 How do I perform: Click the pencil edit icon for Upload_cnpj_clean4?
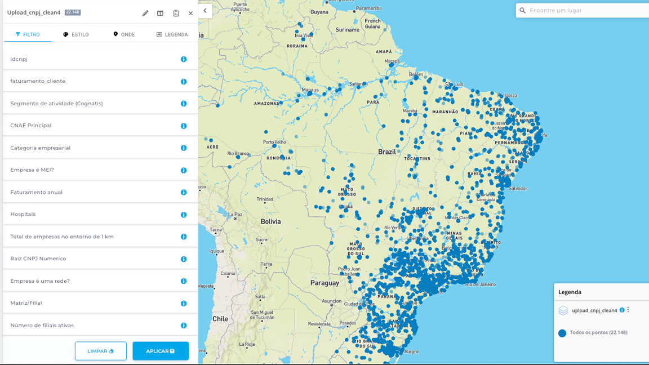click(x=145, y=13)
